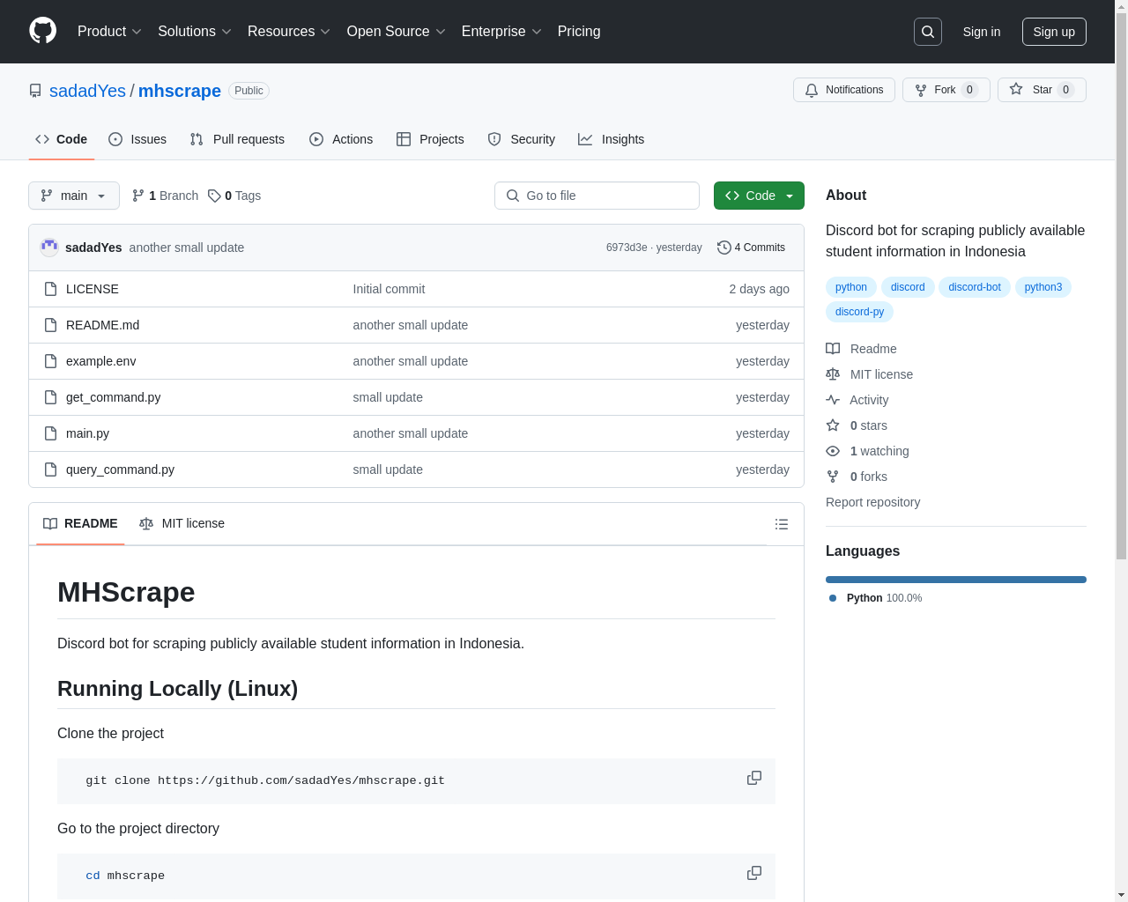Click the Sign in link

tap(982, 32)
